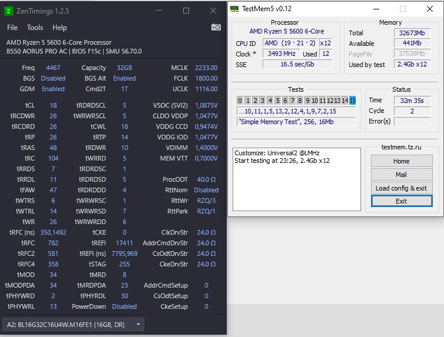Click the tRC value 104
This screenshot has width=444, height=337.
53,158
